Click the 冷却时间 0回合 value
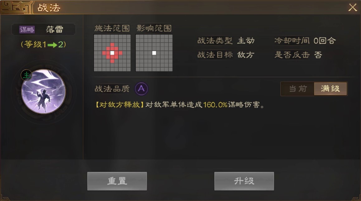 tap(325, 41)
